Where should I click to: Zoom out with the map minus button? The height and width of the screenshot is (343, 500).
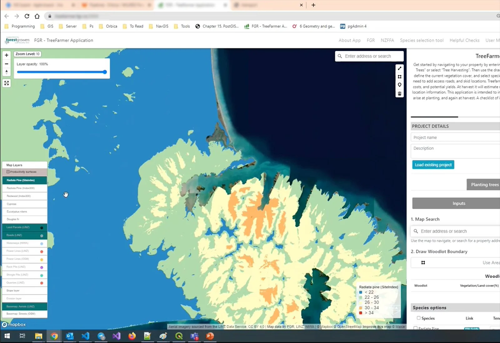tap(7, 64)
